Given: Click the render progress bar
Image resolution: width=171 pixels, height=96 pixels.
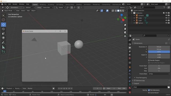Looking at the screenshot, I should [x=103, y=95].
